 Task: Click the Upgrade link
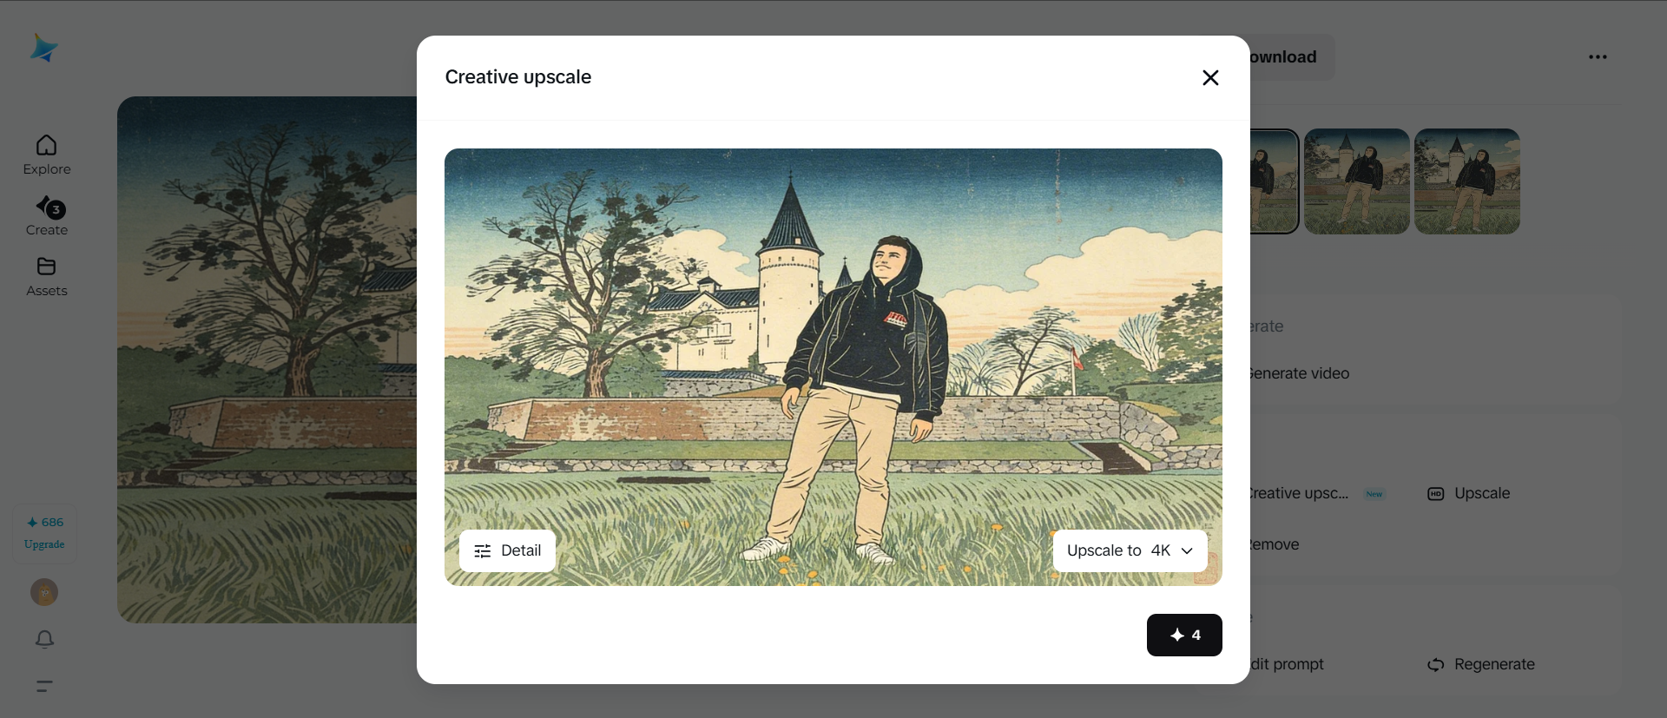pyautogui.click(x=44, y=544)
